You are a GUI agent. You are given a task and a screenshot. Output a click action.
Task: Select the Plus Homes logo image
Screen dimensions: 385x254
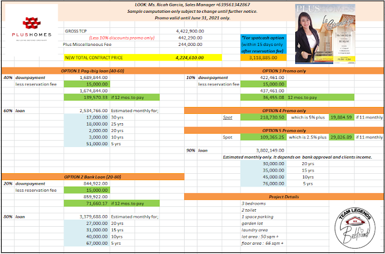tap(31, 30)
